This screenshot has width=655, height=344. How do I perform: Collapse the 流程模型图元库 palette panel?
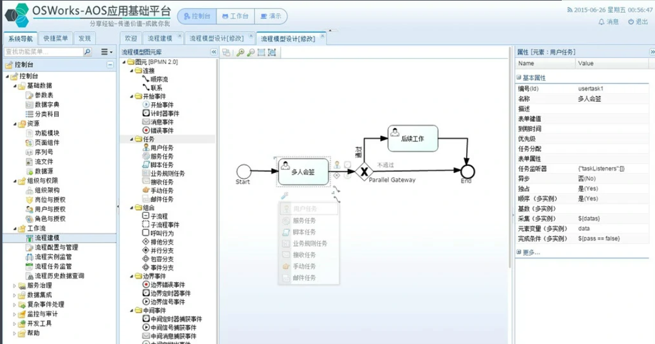pos(213,52)
